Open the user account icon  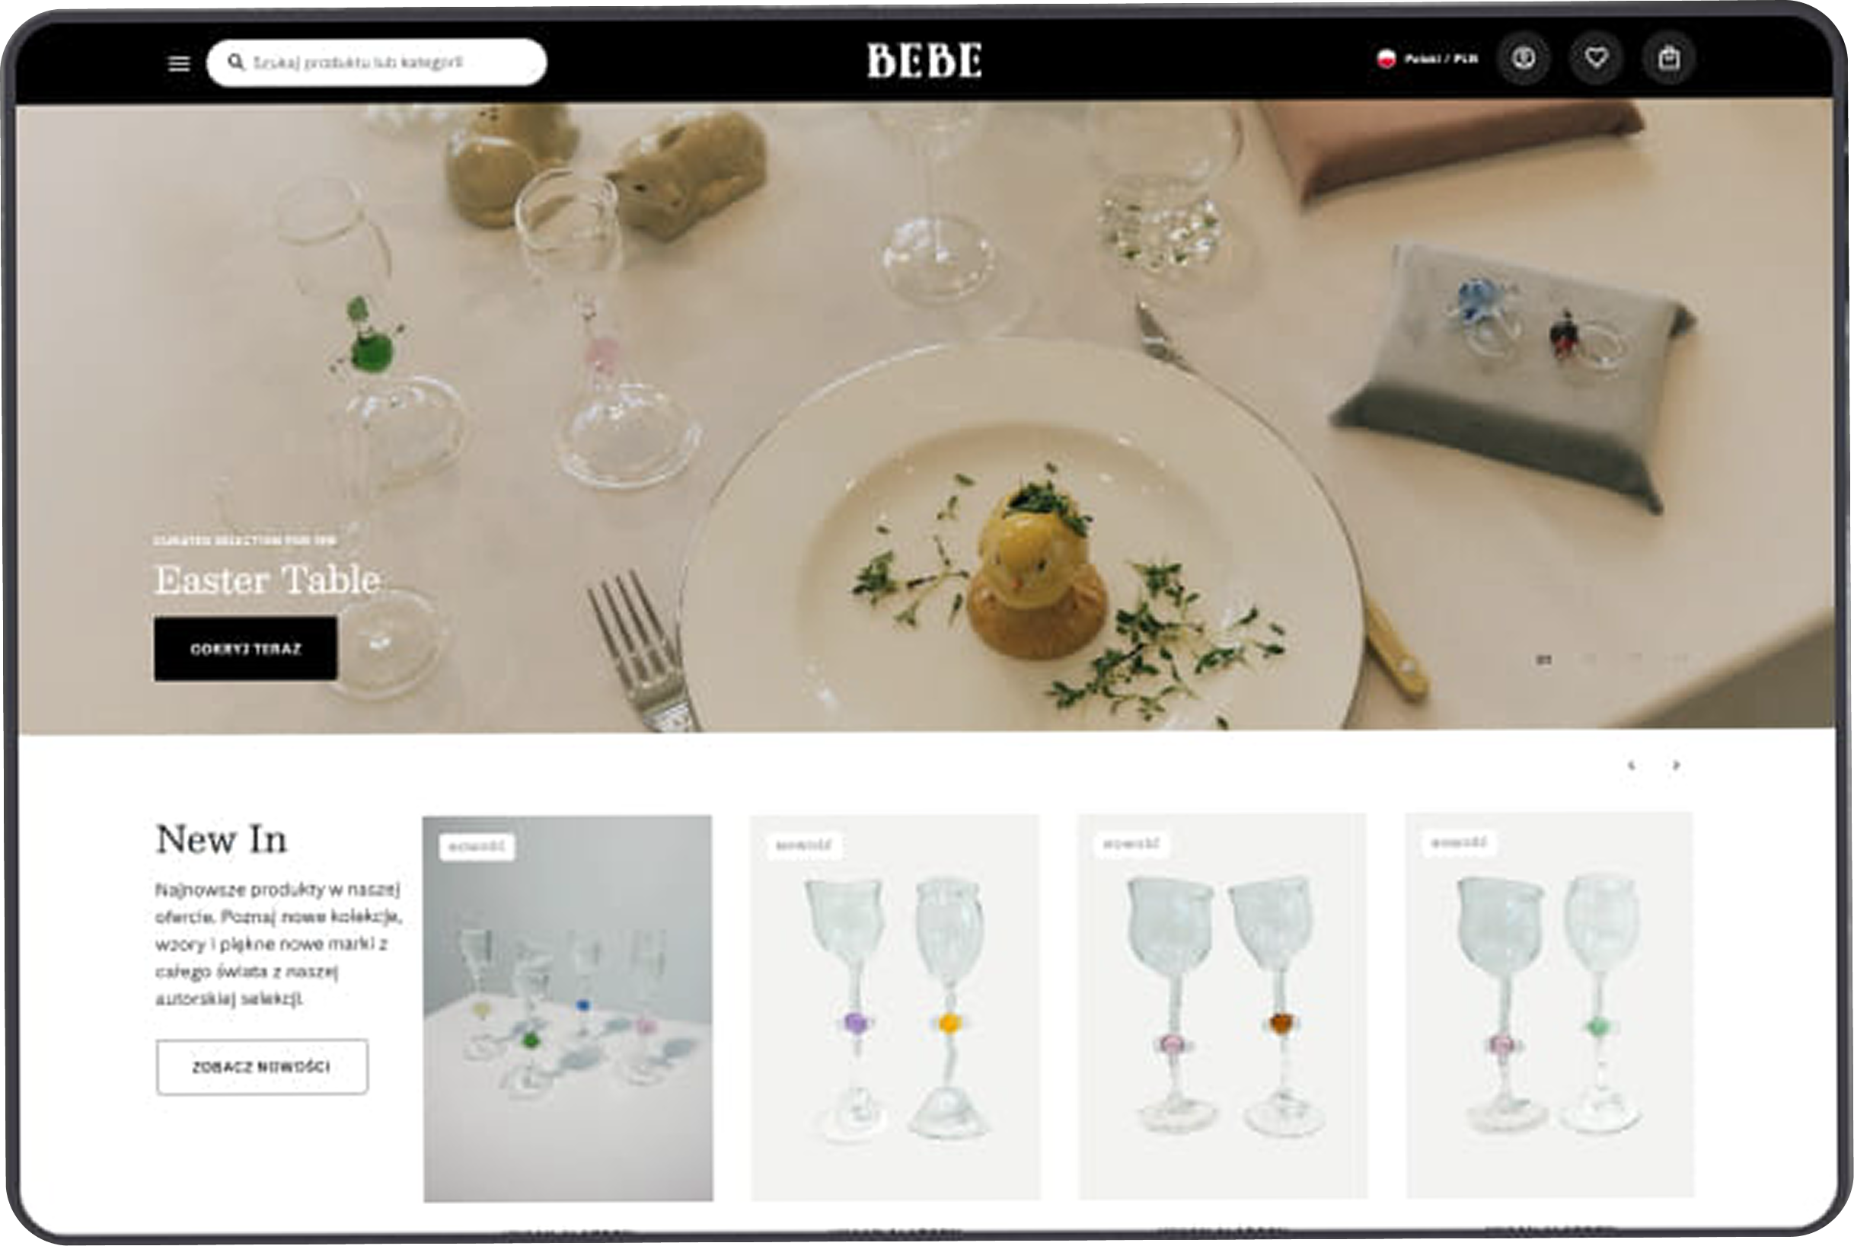click(1523, 58)
